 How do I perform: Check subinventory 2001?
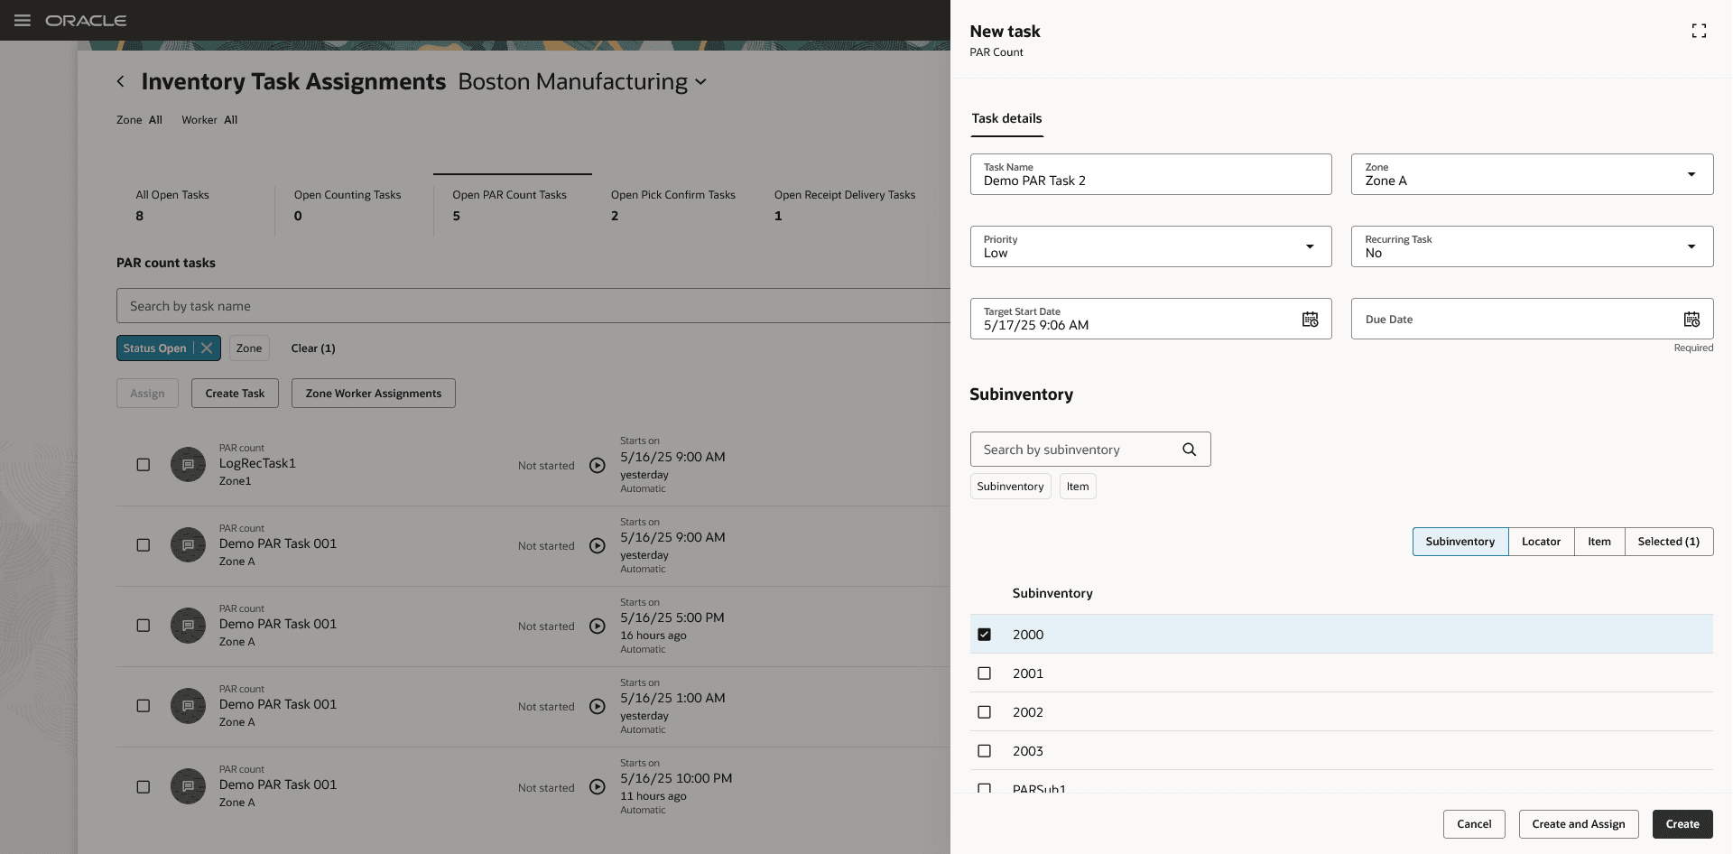(984, 673)
